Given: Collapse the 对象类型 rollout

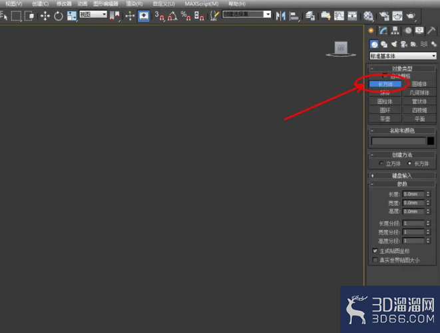Looking at the screenshot, I should (x=402, y=68).
